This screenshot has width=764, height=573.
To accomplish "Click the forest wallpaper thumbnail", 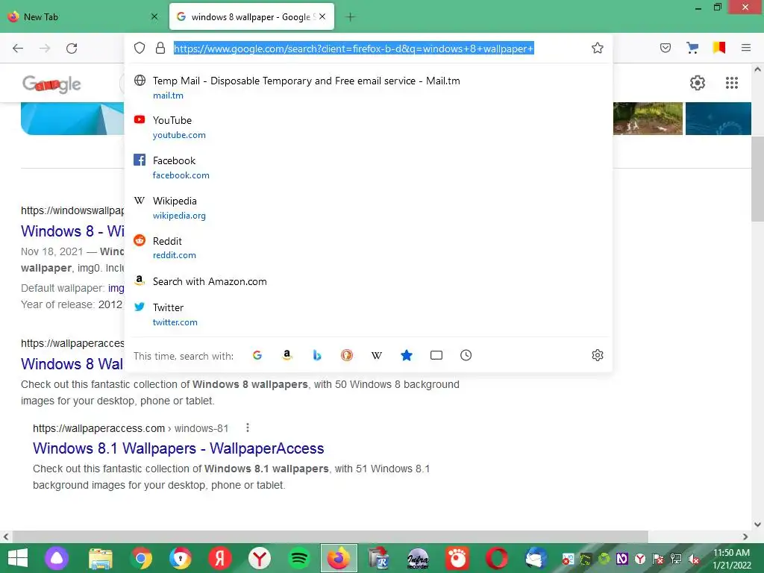I will point(648,119).
